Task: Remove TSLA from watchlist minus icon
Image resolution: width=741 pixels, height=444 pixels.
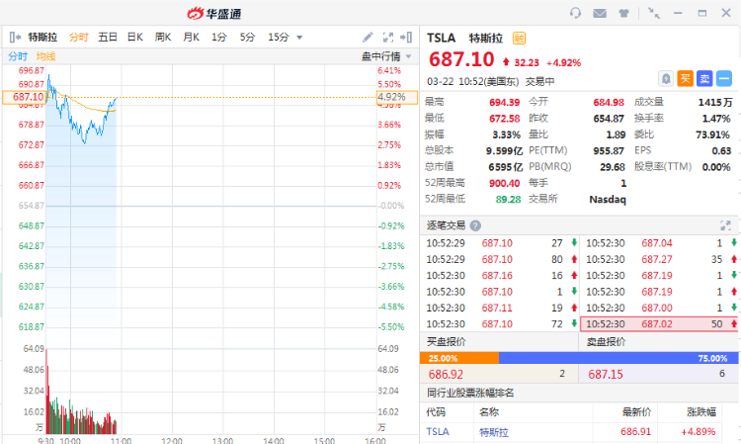Action: [724, 78]
